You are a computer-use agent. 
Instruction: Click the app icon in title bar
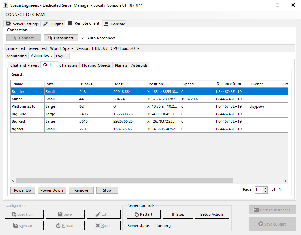pyautogui.click(x=6, y=5)
